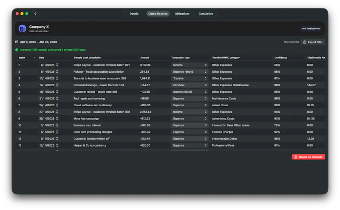
Task: Click confidence value 79%
Action: click(x=277, y=125)
